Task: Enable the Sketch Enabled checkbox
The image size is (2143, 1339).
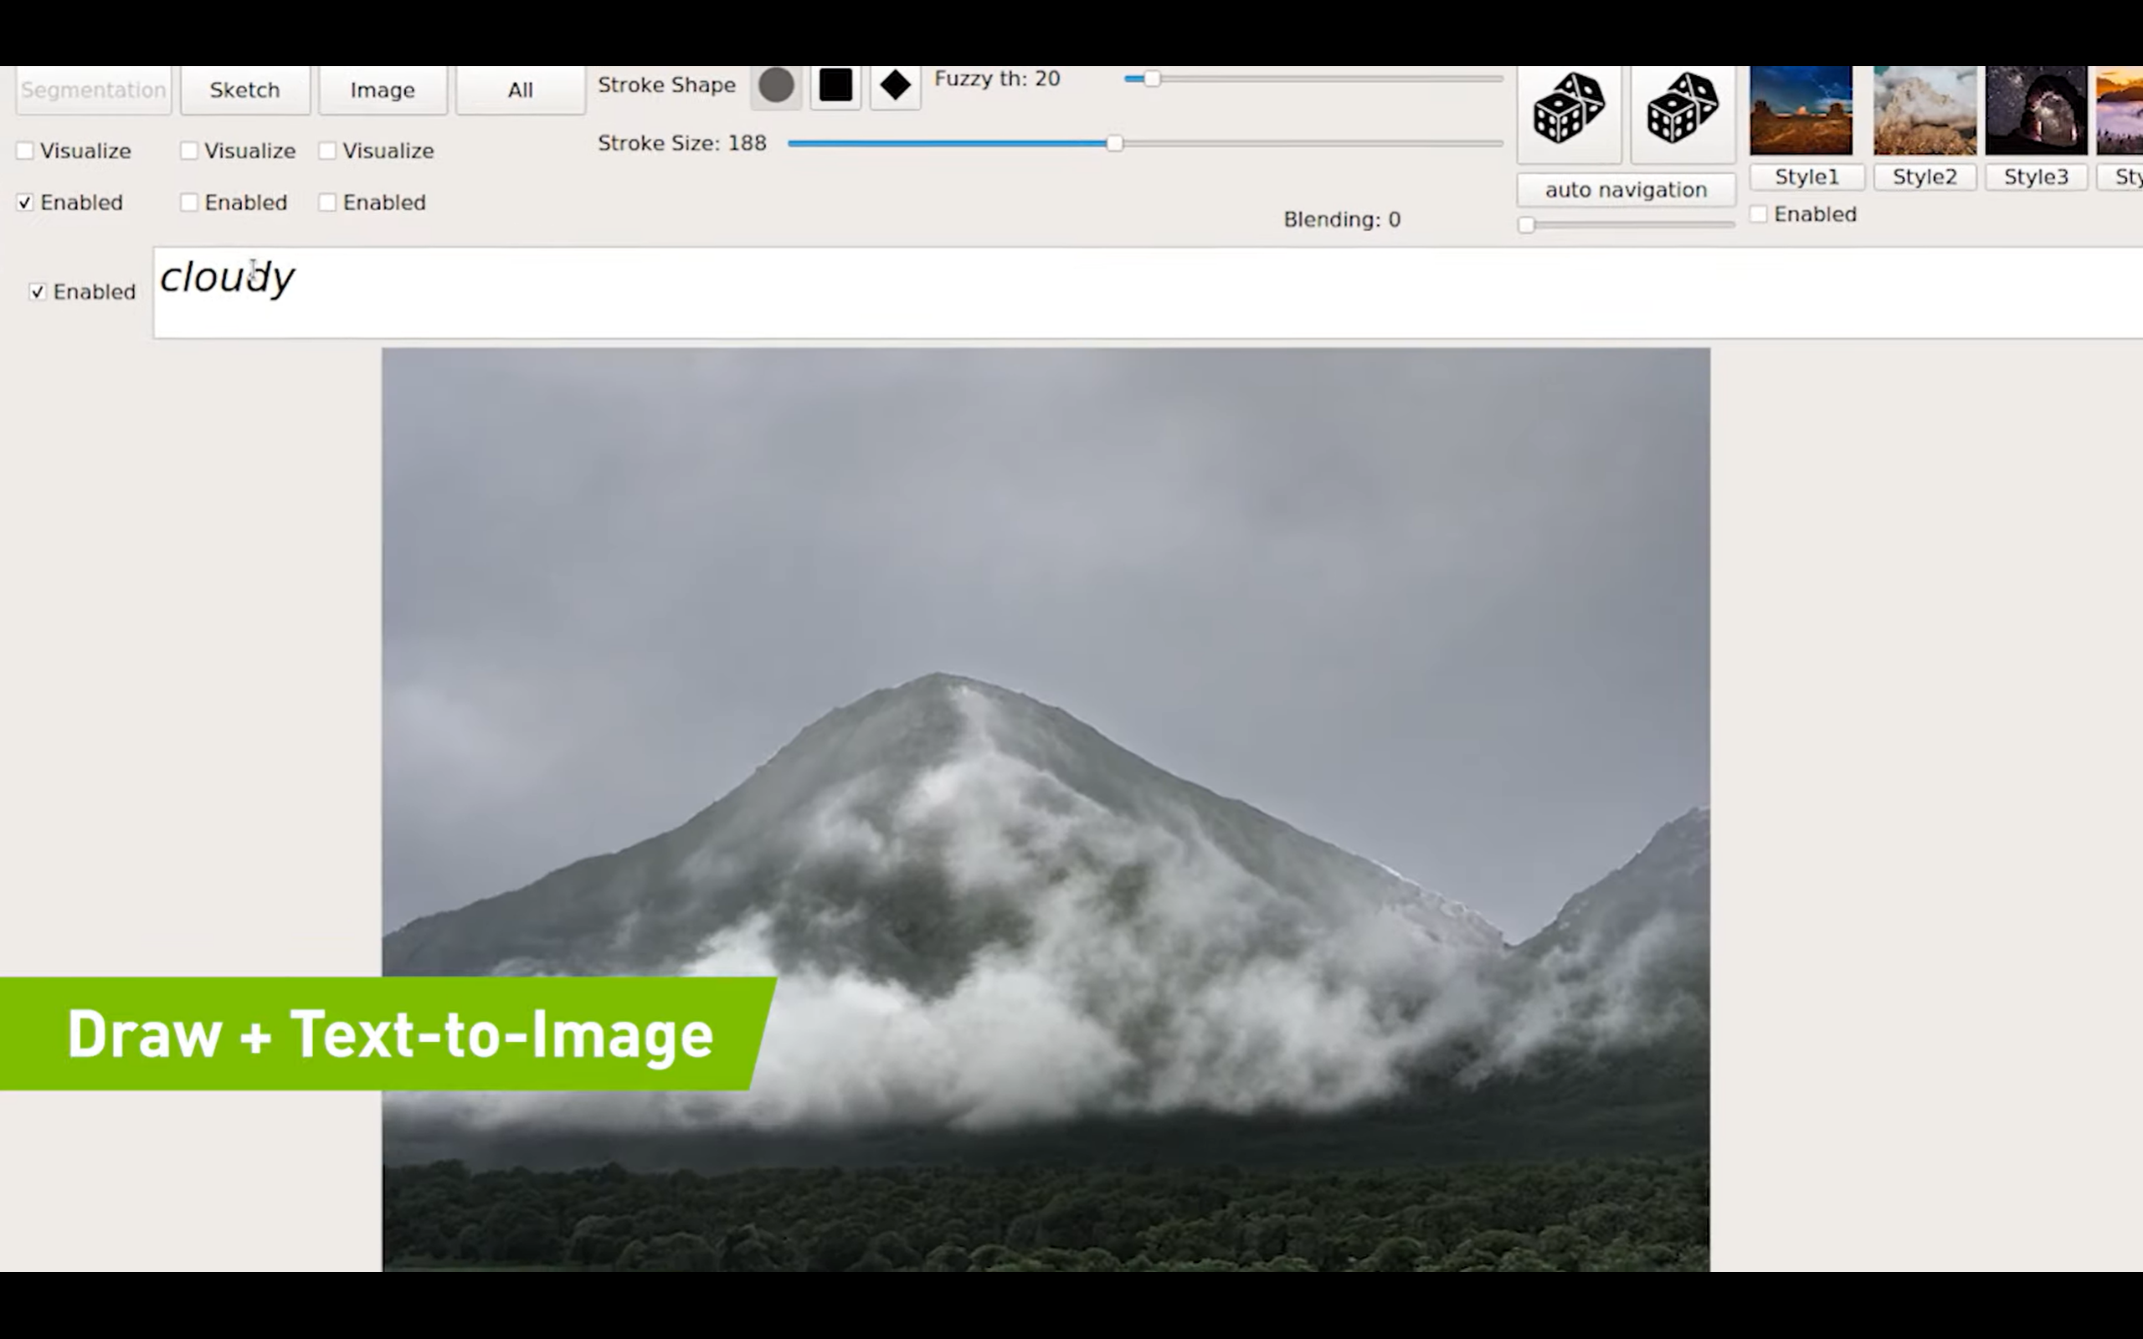Action: [x=188, y=203]
